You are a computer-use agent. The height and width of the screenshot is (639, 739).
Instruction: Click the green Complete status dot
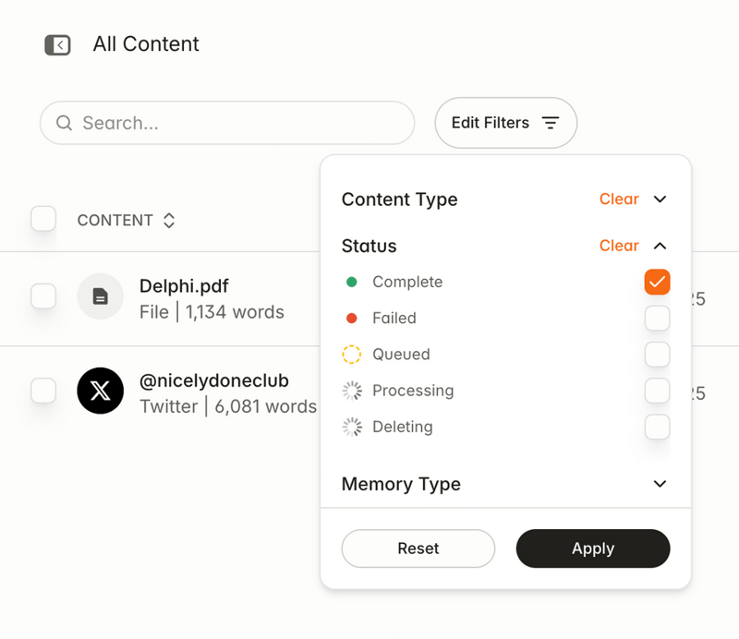[x=351, y=282]
